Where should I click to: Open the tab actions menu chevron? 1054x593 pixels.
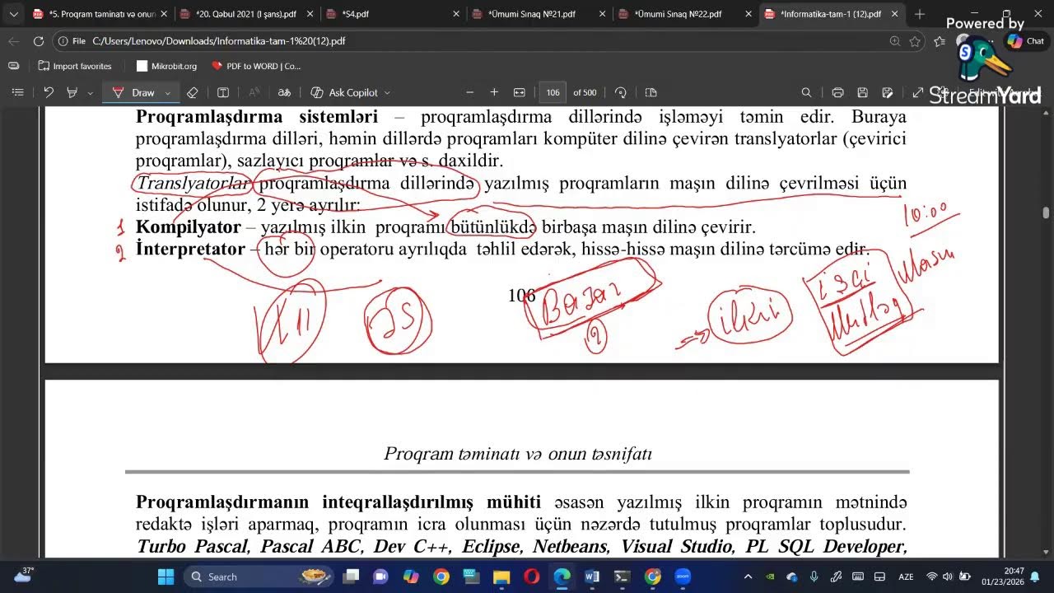pos(13,14)
